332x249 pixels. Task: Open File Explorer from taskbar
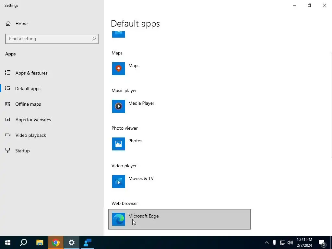40,243
